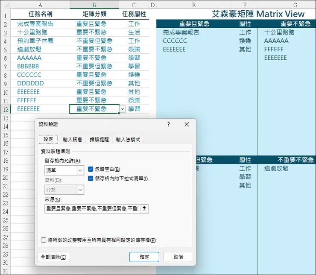Screen dimensions: 316x275
Task: Select 生活 cell in row 3
Action: pyautogui.click(x=134, y=32)
